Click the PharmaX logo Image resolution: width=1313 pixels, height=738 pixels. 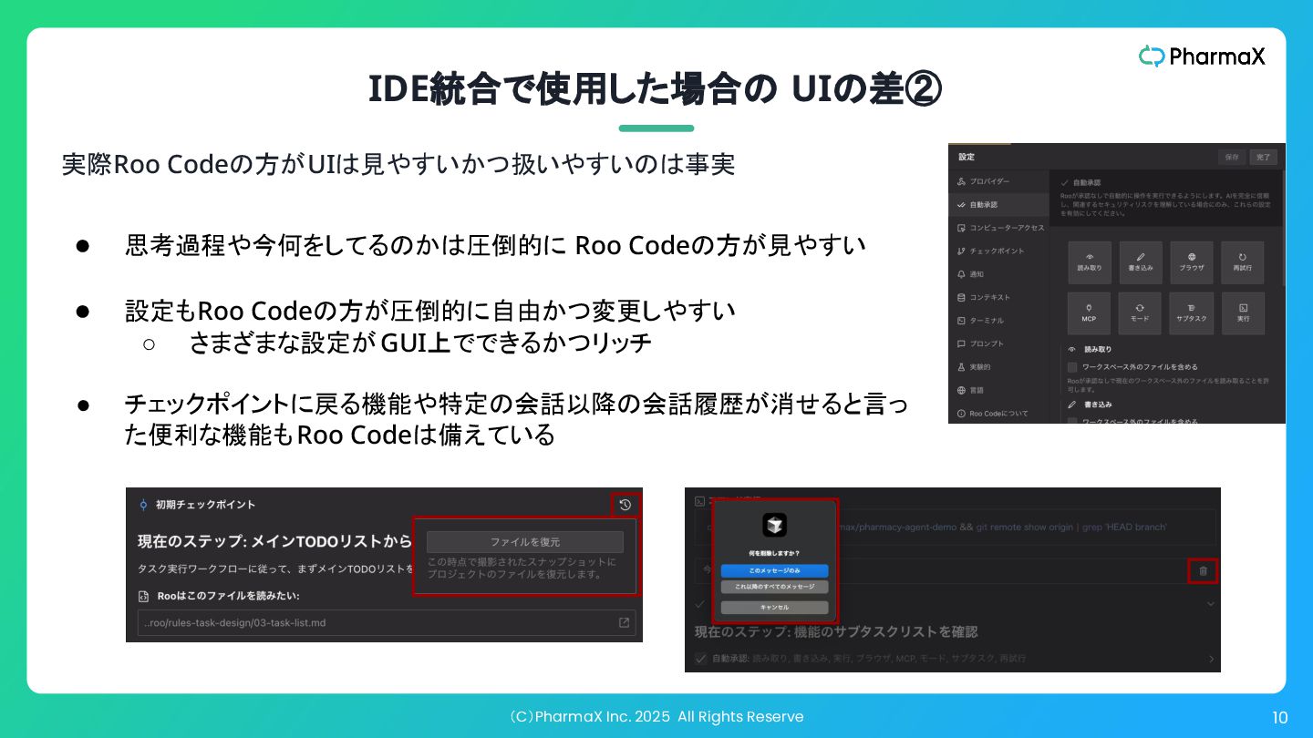coord(1202,56)
